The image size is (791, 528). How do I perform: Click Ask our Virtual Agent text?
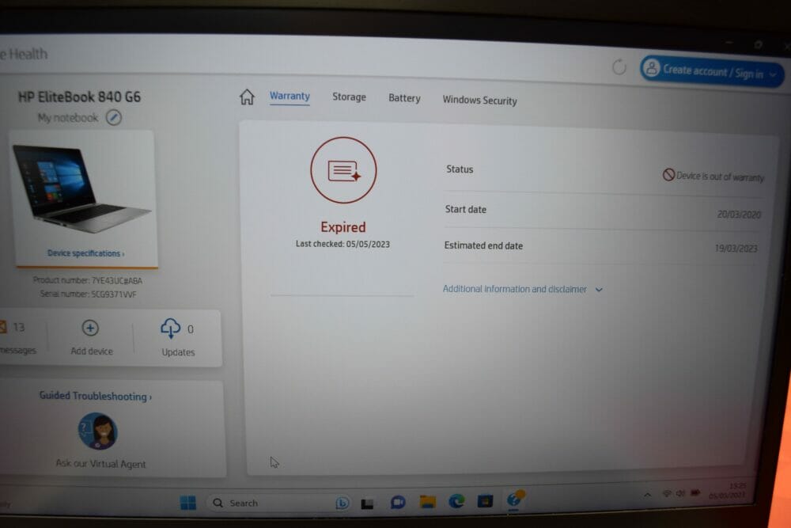[x=100, y=463]
